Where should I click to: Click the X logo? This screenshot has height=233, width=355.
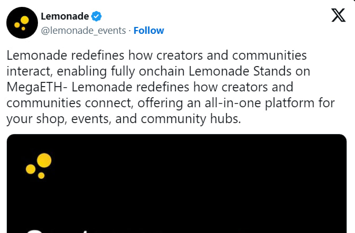click(x=338, y=16)
